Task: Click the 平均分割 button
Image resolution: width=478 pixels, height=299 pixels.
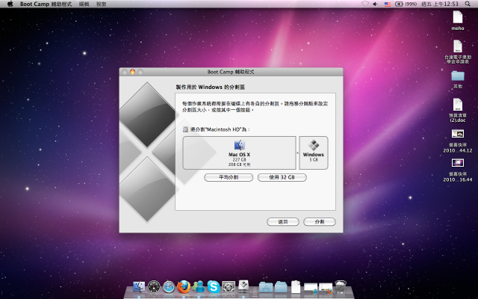Action: coord(229,177)
